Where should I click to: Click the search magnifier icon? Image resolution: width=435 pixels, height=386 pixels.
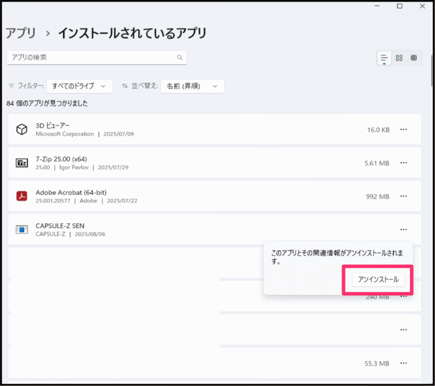click(x=180, y=57)
